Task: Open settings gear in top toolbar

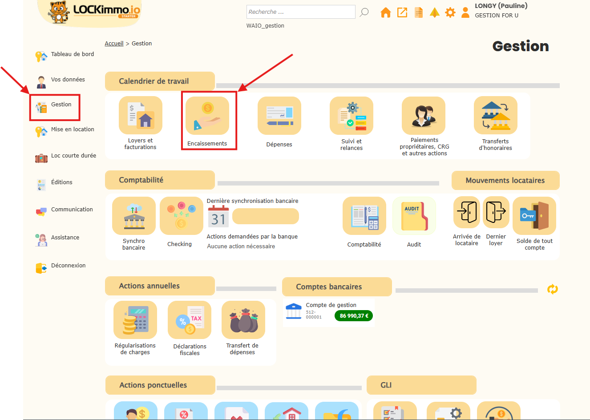Action: tap(450, 12)
